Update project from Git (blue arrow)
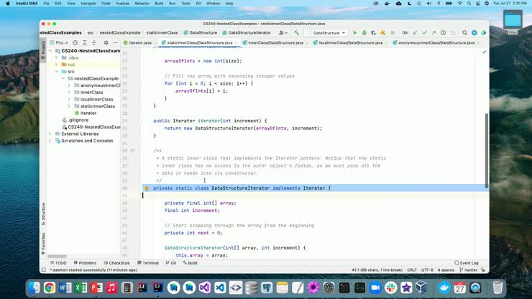This screenshot has height=299, width=532. pos(416,33)
